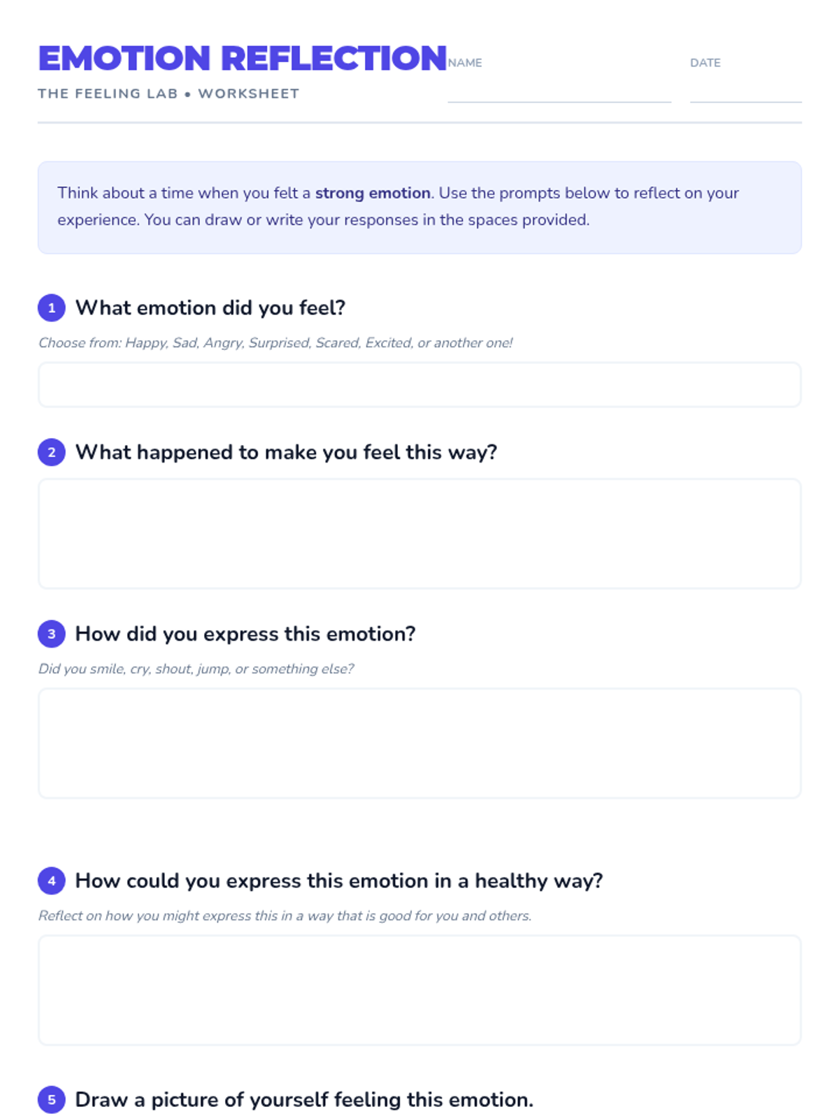Click the number 3 question badge
The width and height of the screenshot is (839, 1118).
(51, 634)
